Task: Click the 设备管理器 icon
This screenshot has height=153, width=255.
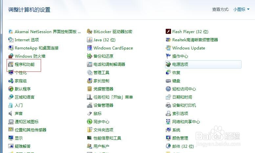Action: click(x=90, y=105)
